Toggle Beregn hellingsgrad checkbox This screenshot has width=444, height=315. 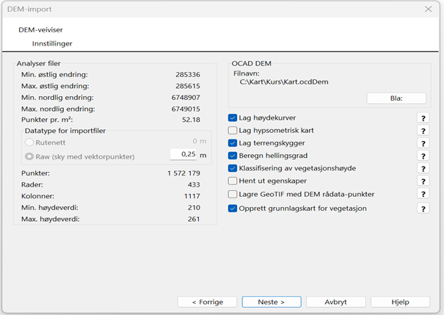click(x=233, y=156)
